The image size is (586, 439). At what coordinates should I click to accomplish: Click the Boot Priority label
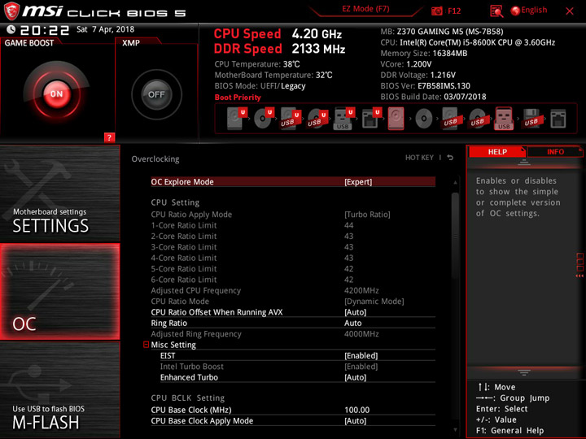click(x=238, y=98)
